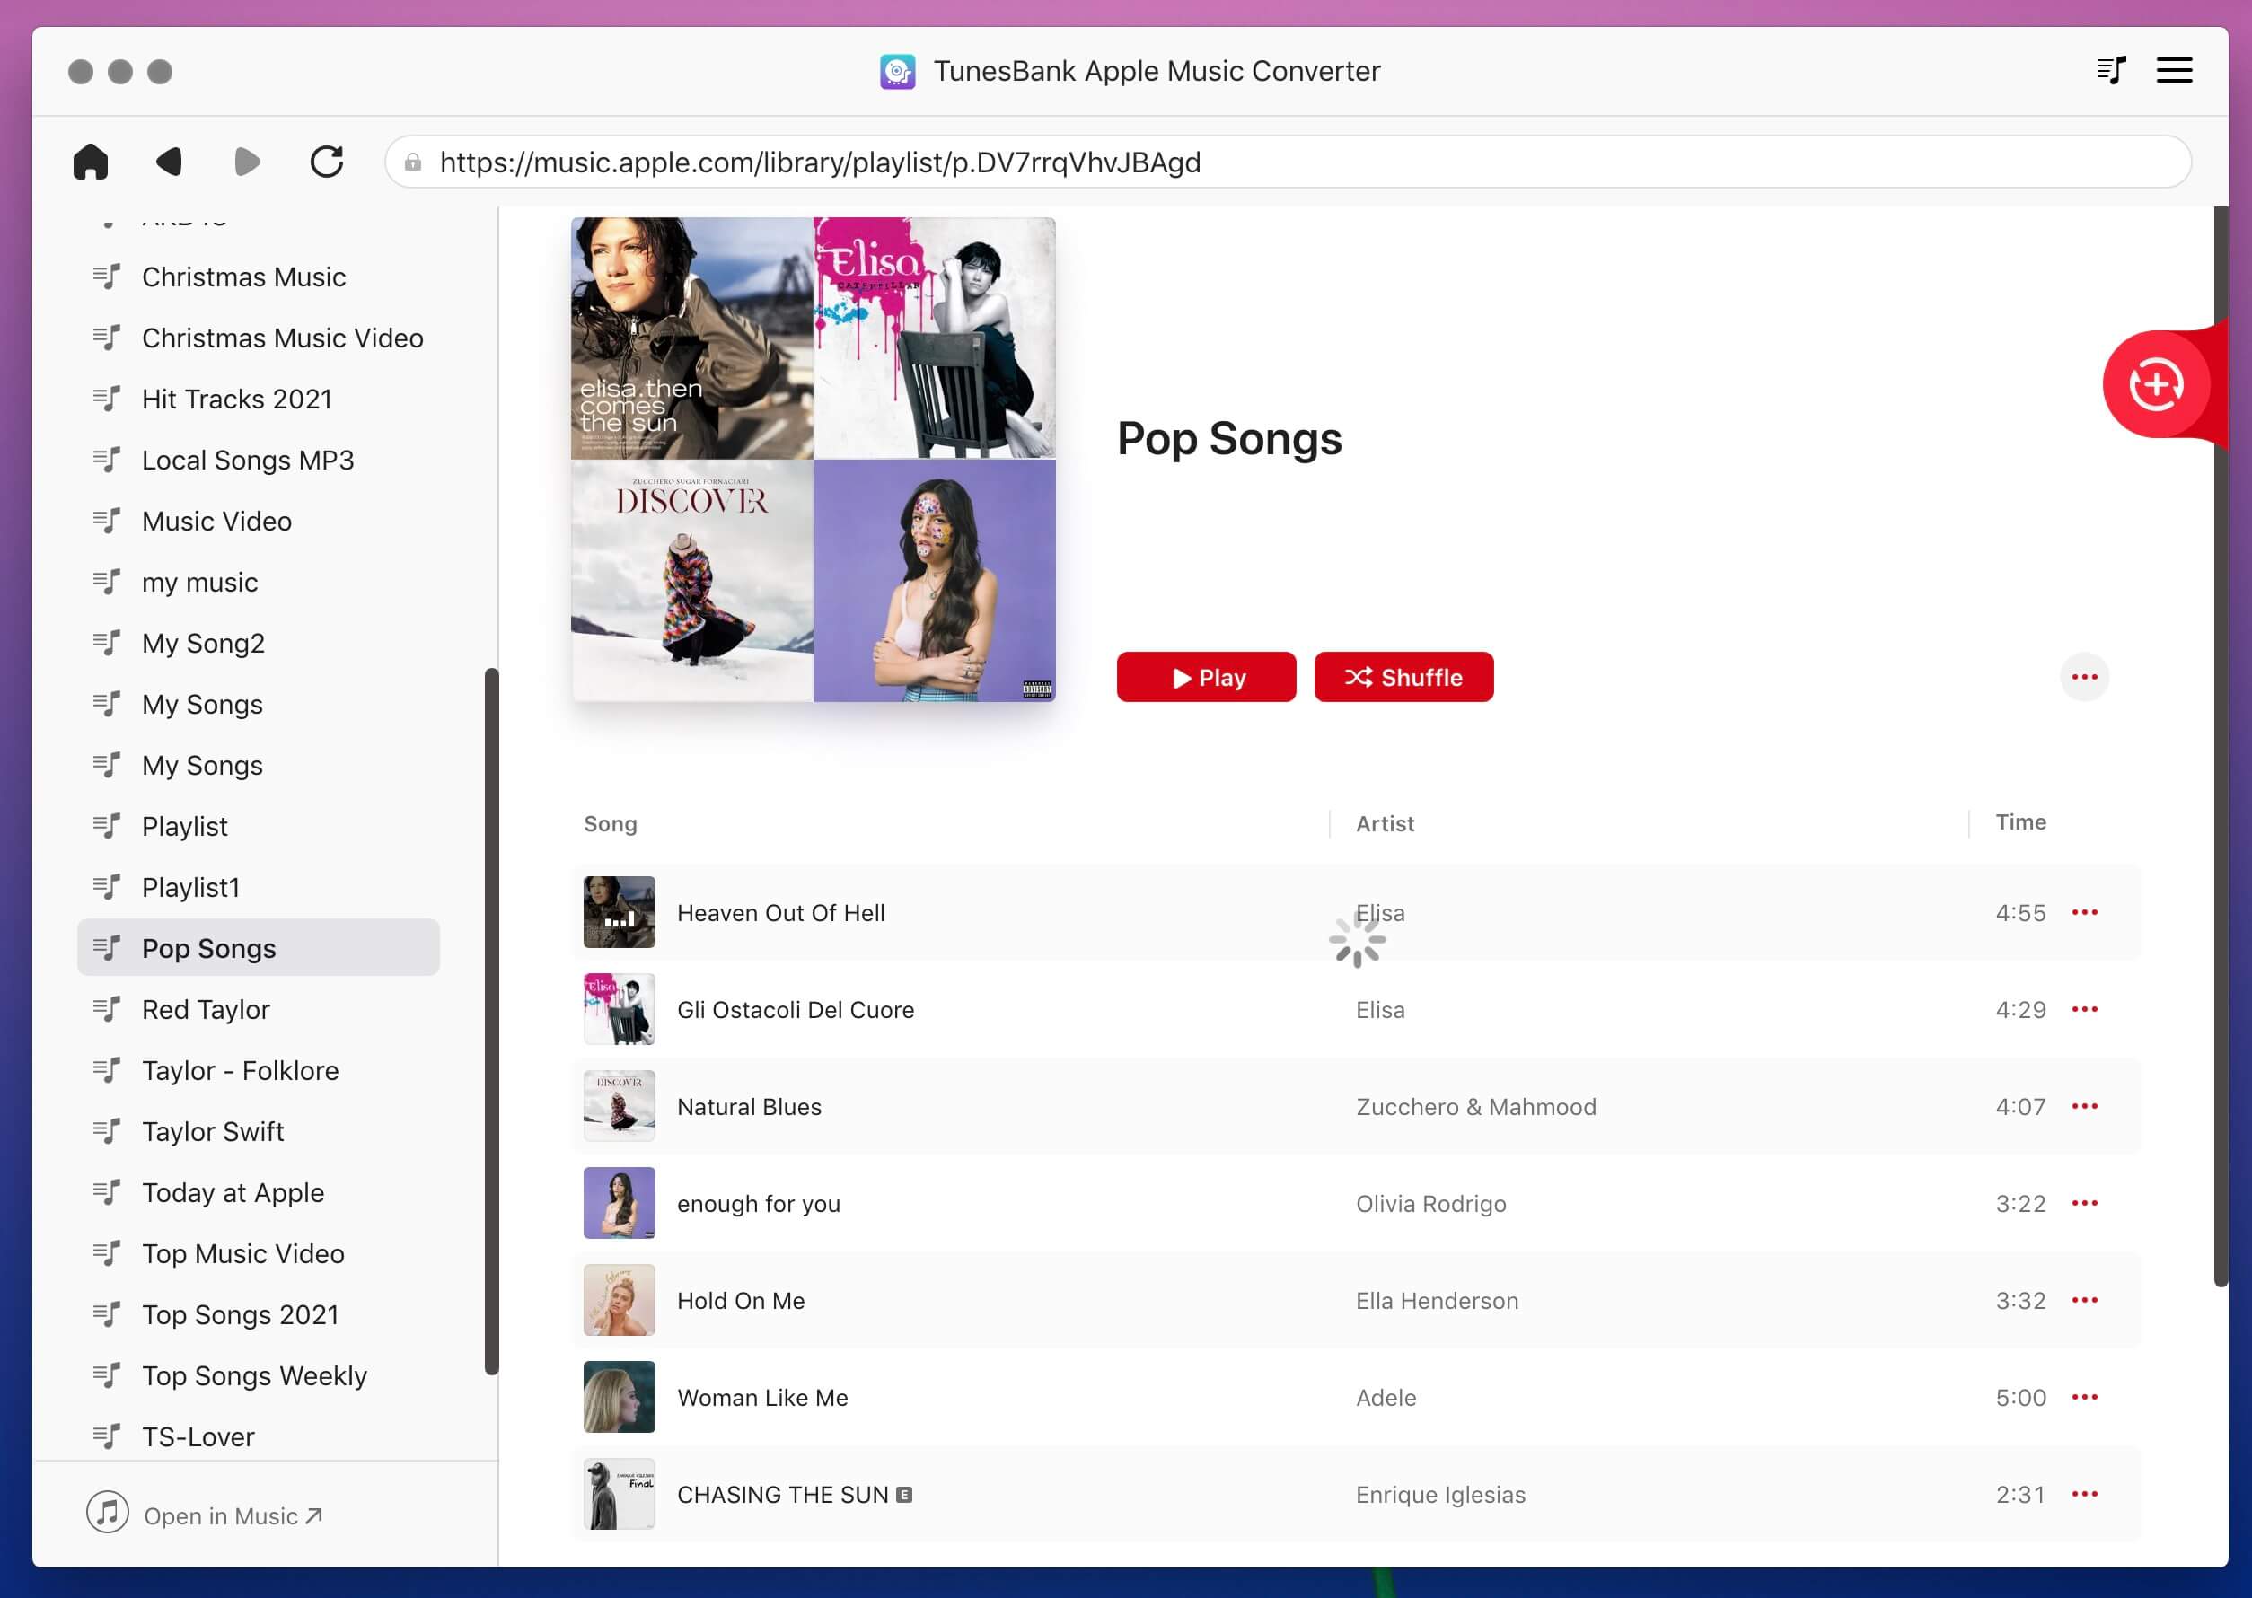Open the Music Video playlist
Screen dimensions: 2252x1598
[259, 521]
